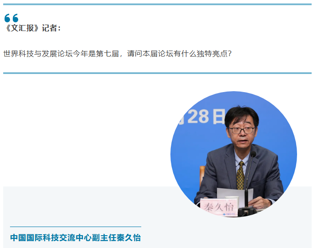This screenshot has height=248, width=313.
Task: Click the white paper held by speaker
Action: pyautogui.click(x=235, y=195)
